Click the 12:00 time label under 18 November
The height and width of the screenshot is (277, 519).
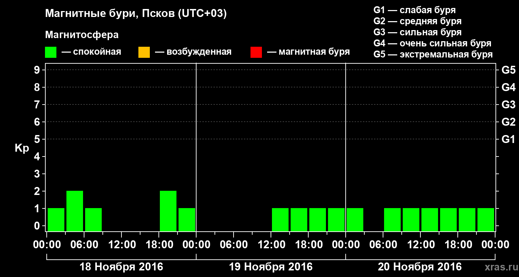point(121,245)
